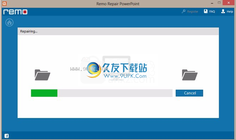Minimize the Remo Repair window
Screen dimensions: 236x140
pyautogui.click(x=212, y=3)
